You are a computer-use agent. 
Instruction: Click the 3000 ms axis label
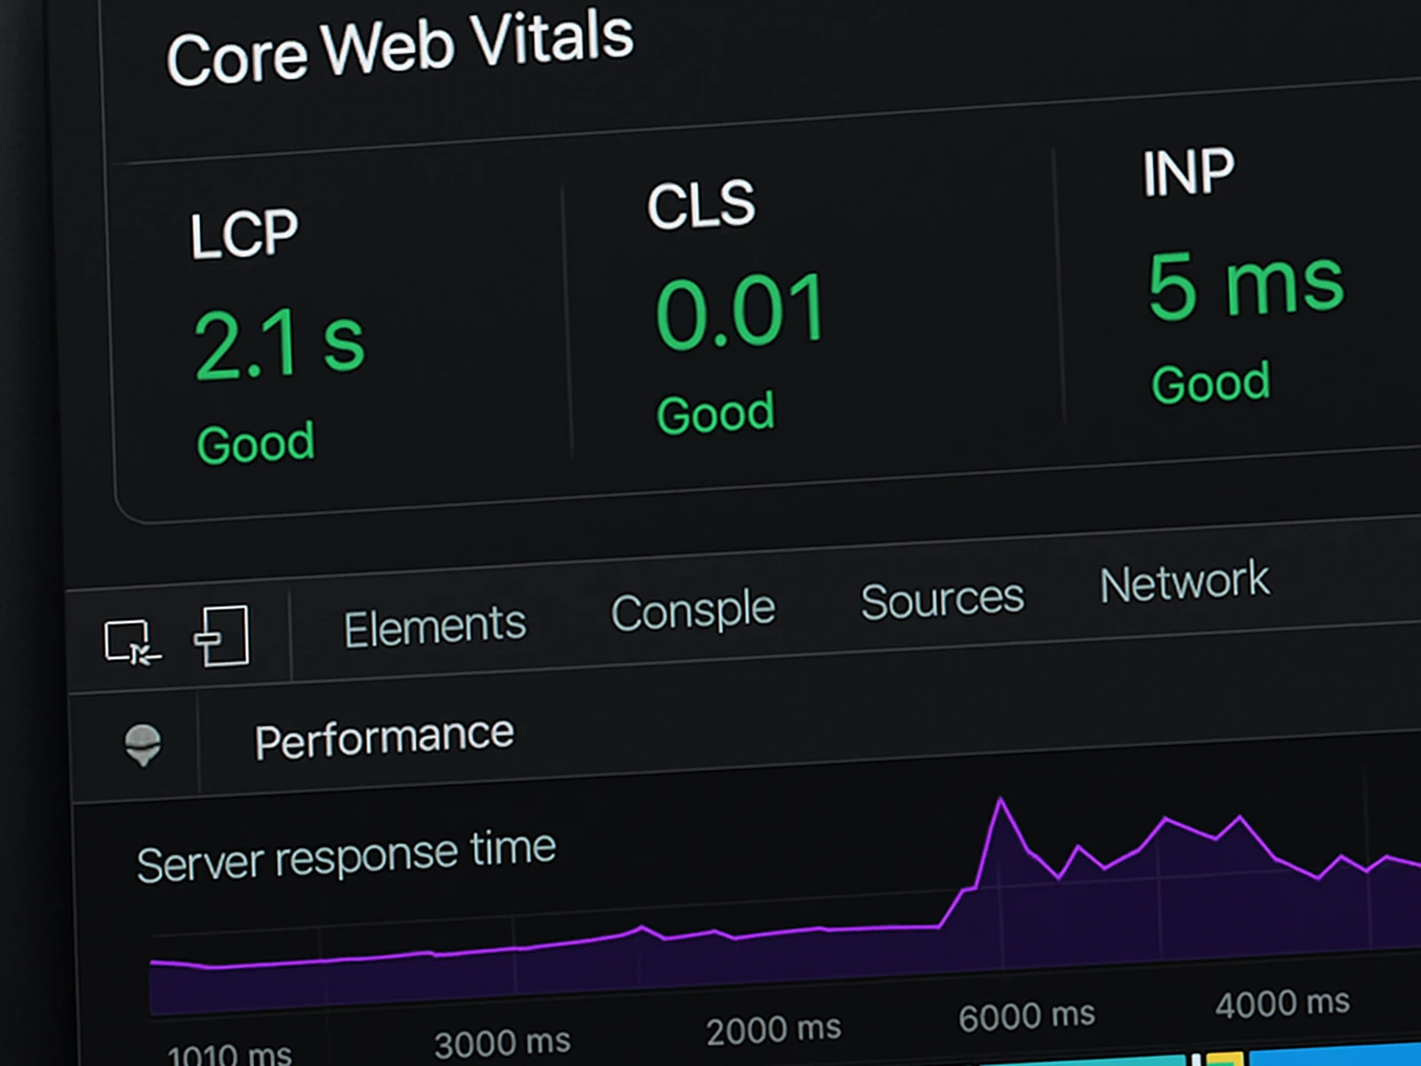(502, 1042)
